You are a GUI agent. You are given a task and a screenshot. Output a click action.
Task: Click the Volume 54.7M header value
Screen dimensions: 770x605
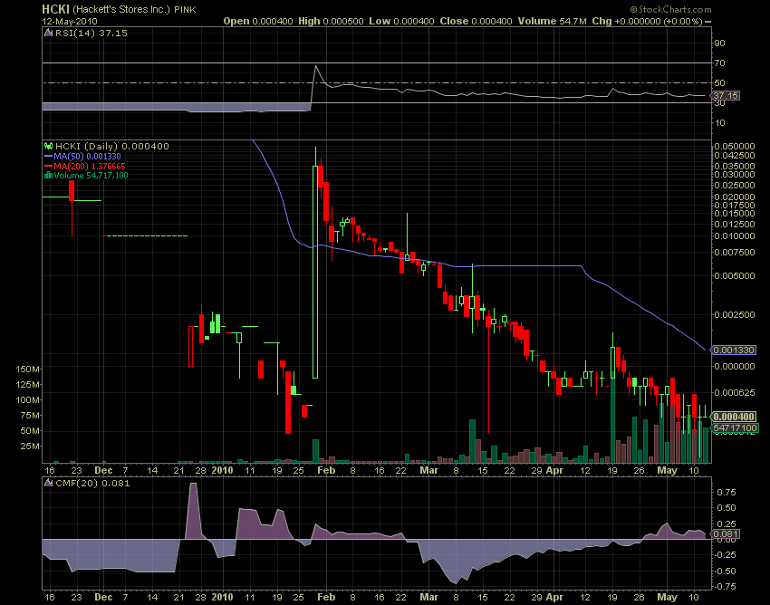click(552, 21)
